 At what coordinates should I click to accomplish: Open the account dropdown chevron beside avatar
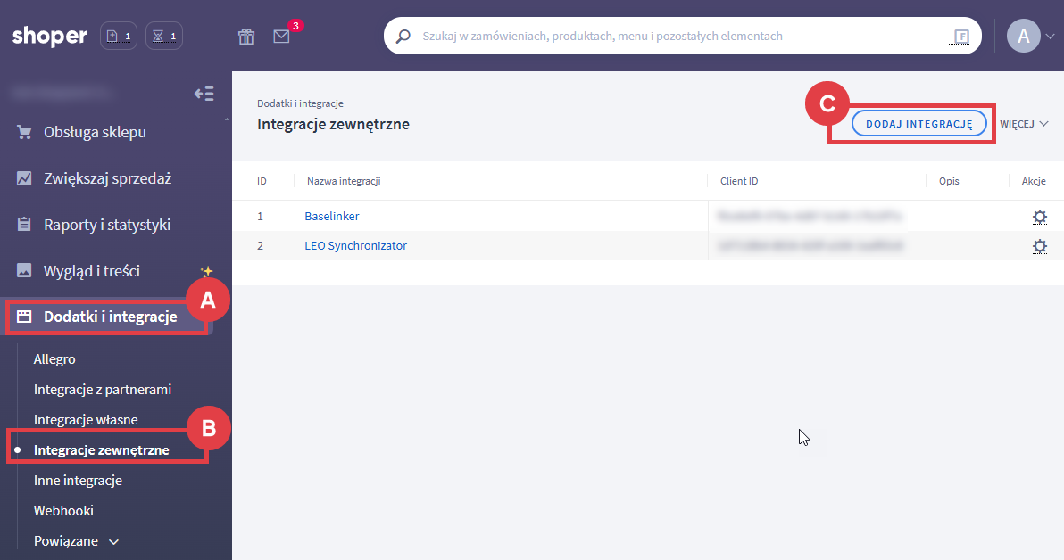1050,37
